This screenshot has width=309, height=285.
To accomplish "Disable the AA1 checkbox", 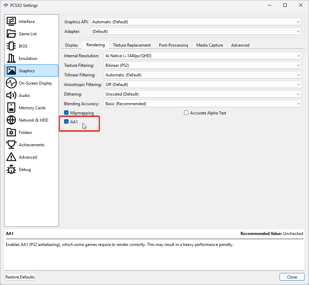I will (x=66, y=122).
